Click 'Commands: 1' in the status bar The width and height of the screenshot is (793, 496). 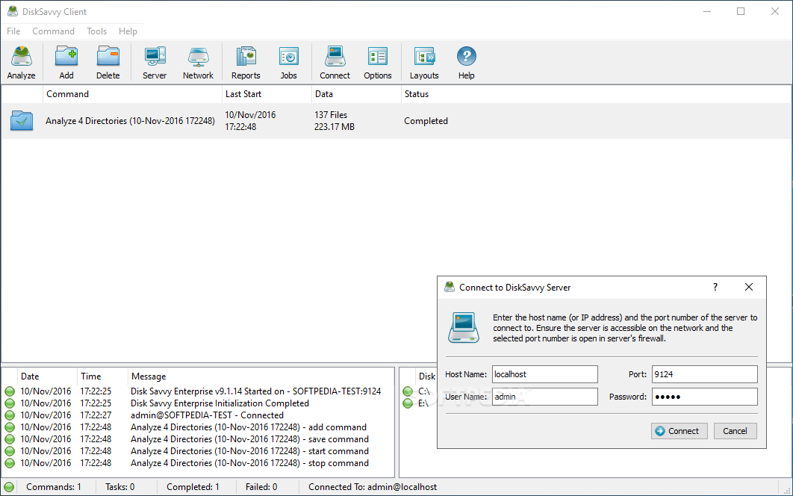pyautogui.click(x=54, y=487)
